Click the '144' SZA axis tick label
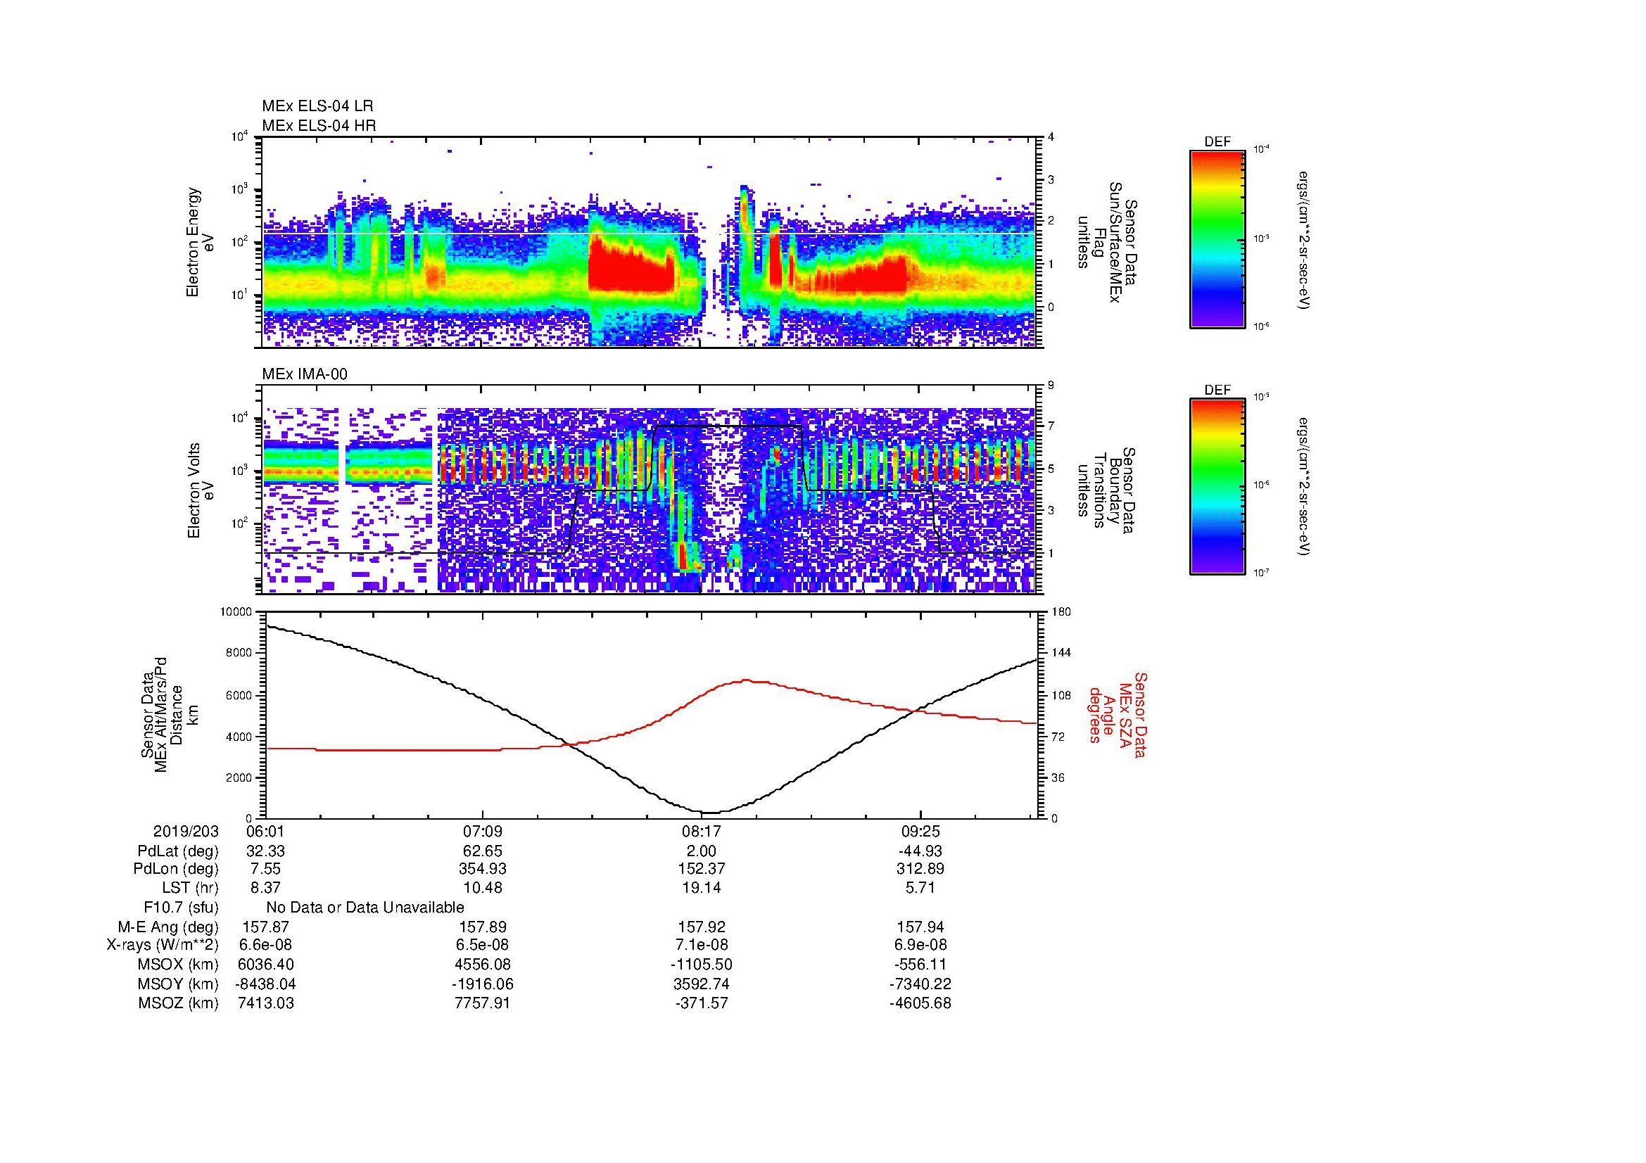The width and height of the screenshot is (1646, 1163). click(x=1062, y=653)
